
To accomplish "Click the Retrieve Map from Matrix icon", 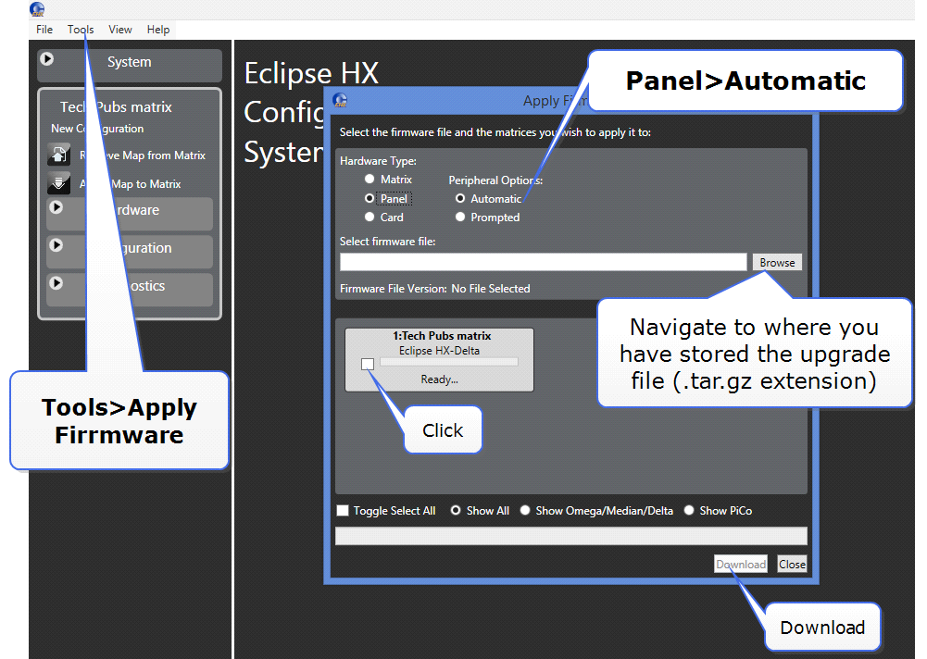I will tap(58, 155).
